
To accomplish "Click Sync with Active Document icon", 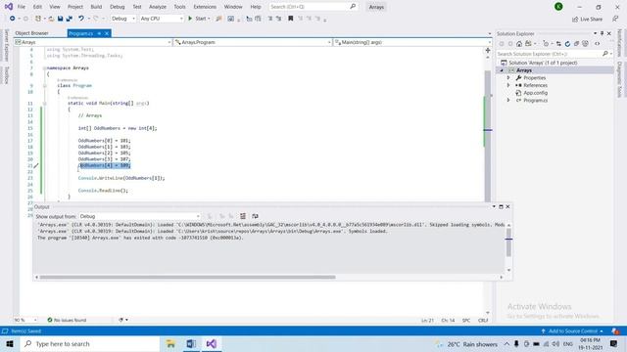I will click(x=558, y=44).
